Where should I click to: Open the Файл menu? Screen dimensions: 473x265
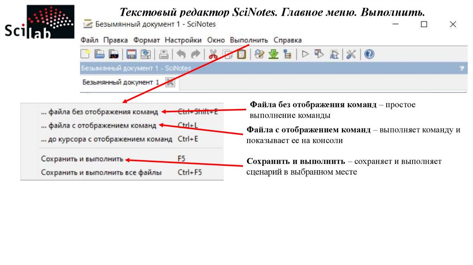[x=89, y=40]
